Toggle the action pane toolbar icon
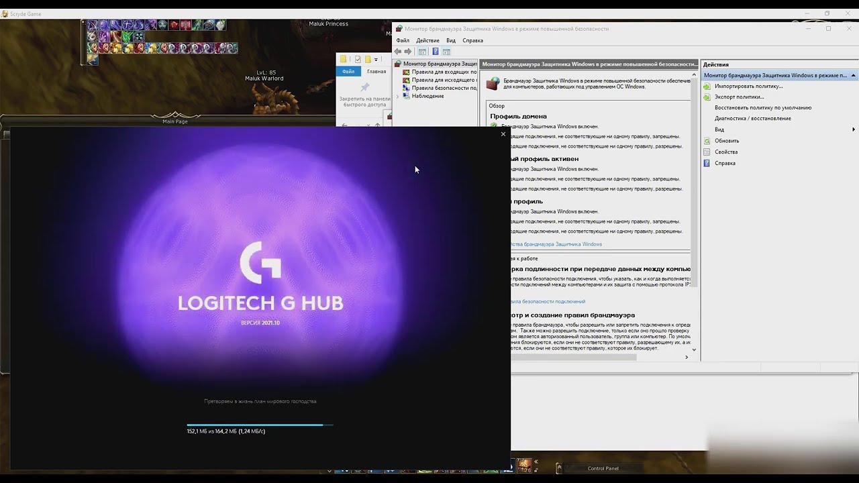The width and height of the screenshot is (859, 483). pyautogui.click(x=446, y=52)
